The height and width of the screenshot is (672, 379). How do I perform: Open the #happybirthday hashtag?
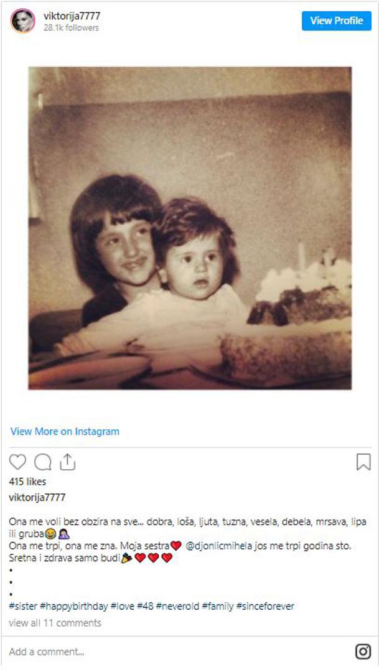(x=73, y=606)
